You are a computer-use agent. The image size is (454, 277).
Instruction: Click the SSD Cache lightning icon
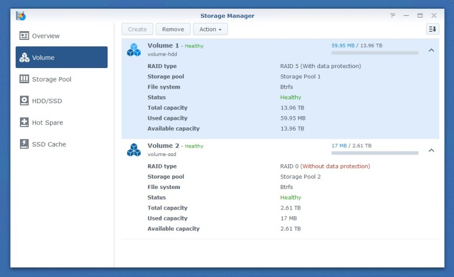[x=24, y=144]
